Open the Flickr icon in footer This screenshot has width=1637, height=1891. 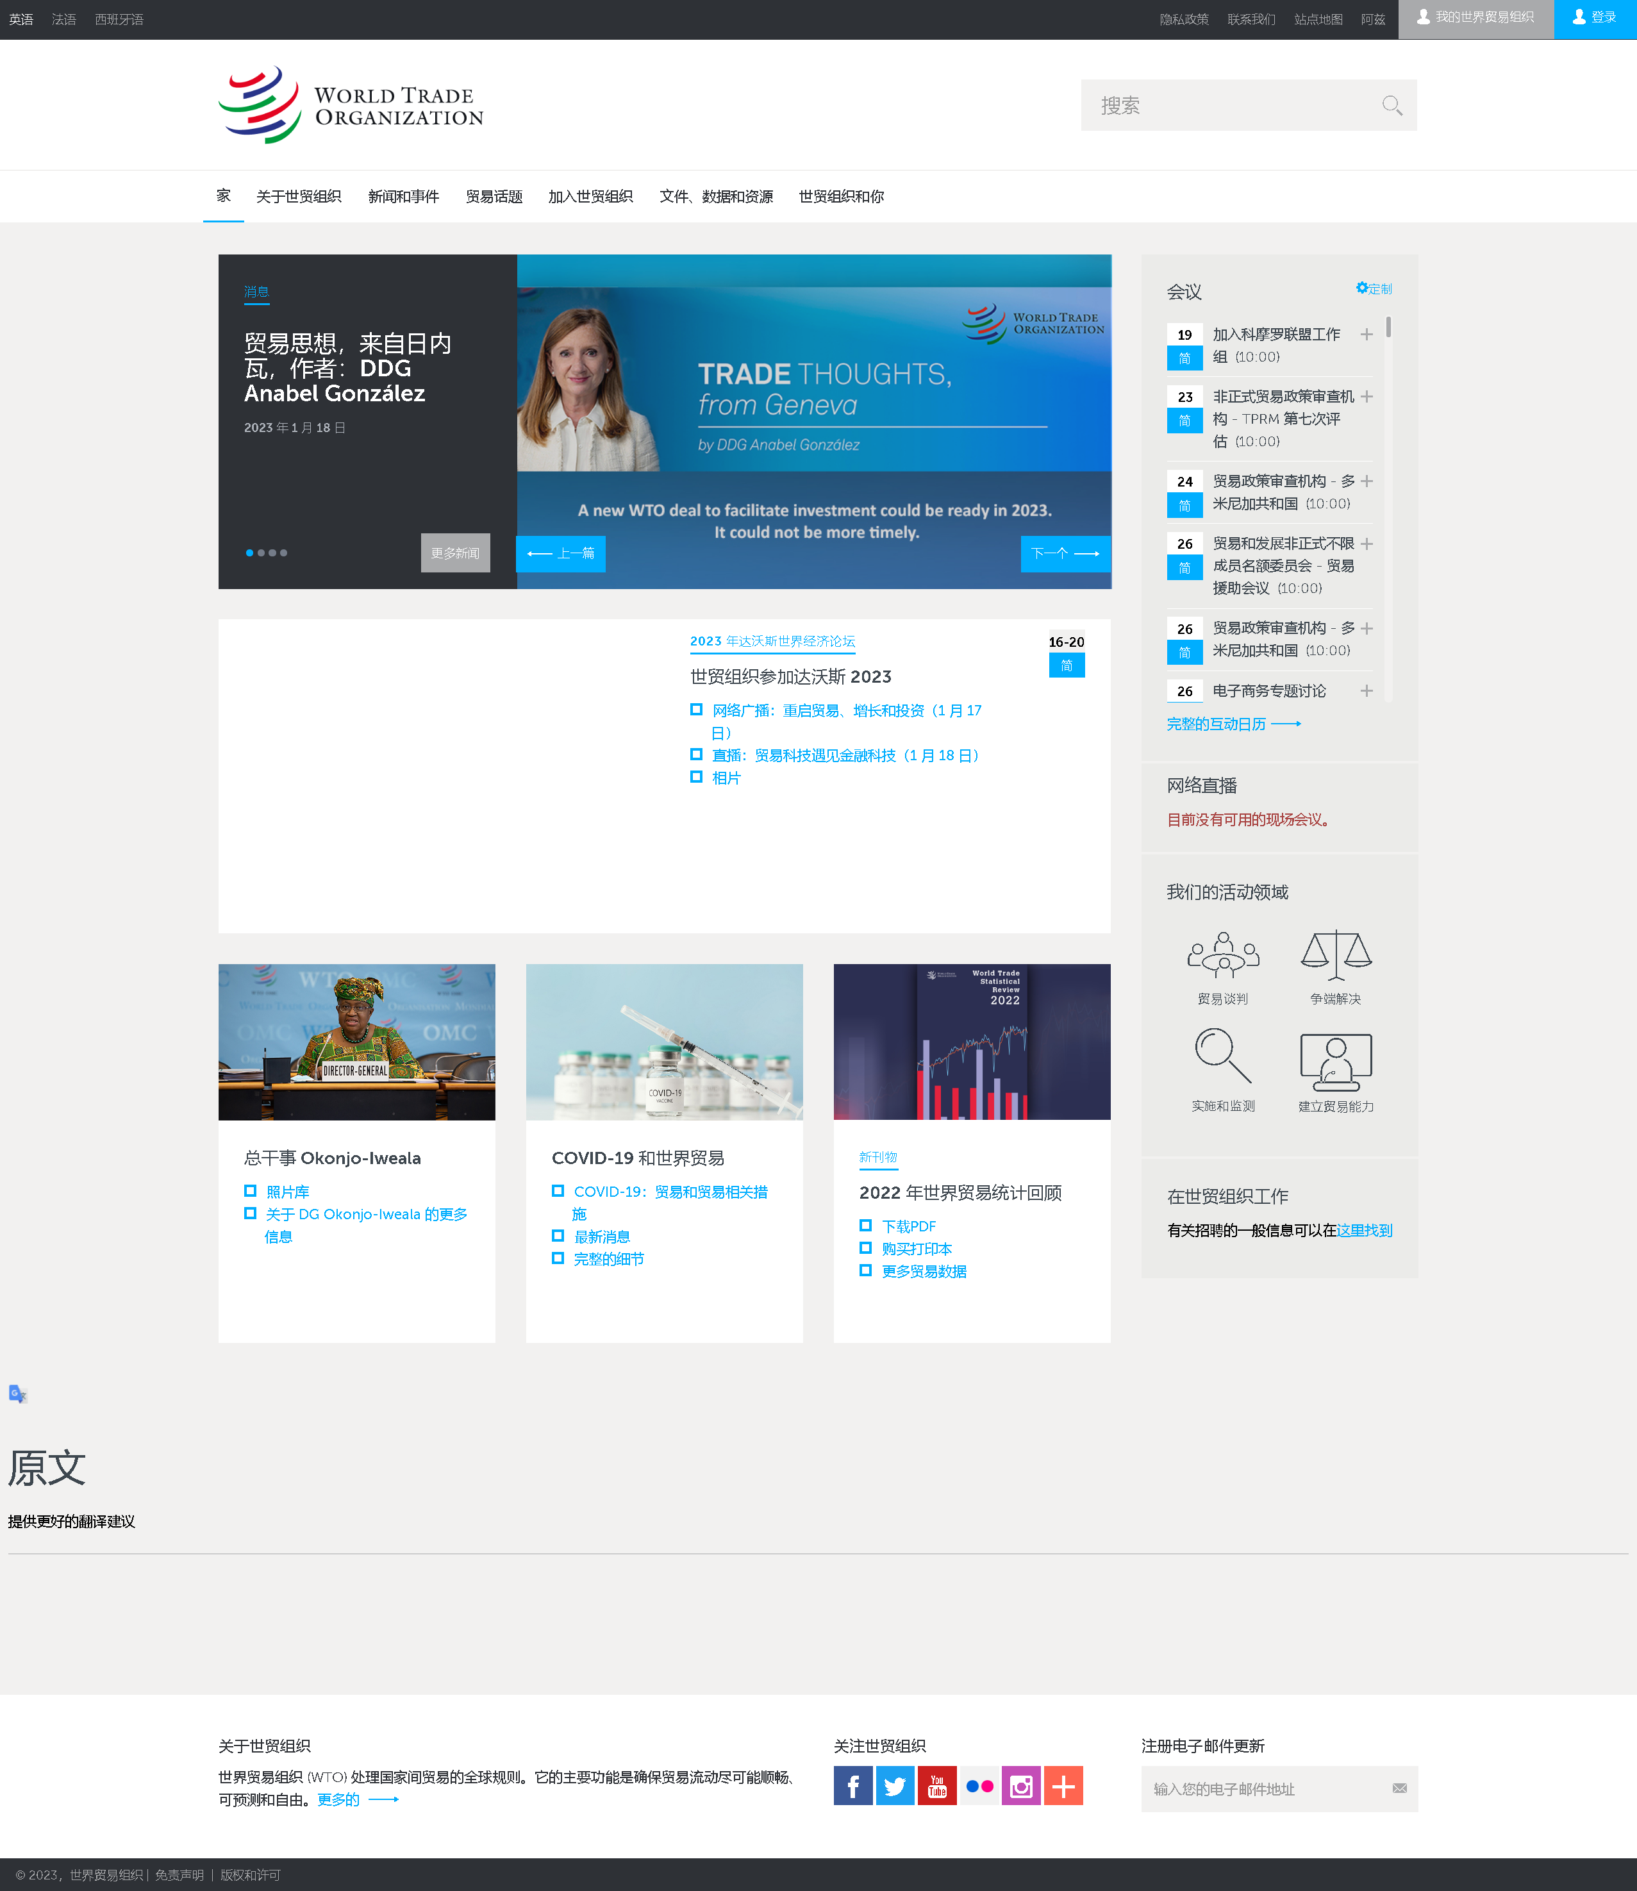pos(979,1786)
